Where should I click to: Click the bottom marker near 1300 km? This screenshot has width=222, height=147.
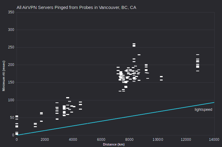35,127
